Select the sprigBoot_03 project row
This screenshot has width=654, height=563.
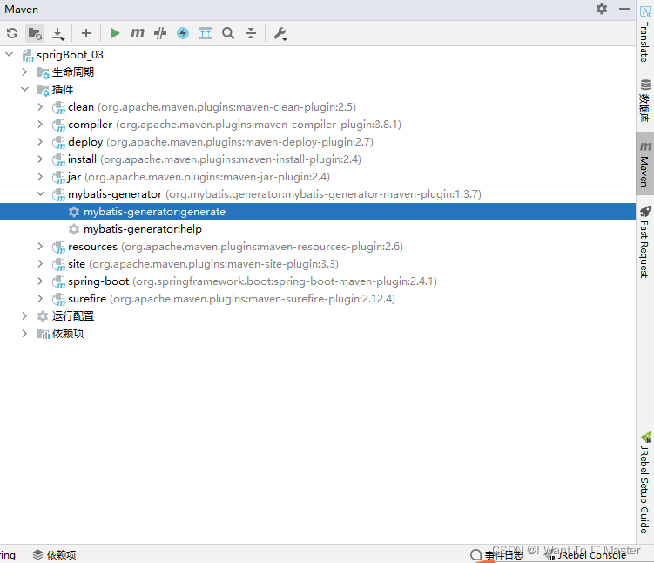coord(318,55)
